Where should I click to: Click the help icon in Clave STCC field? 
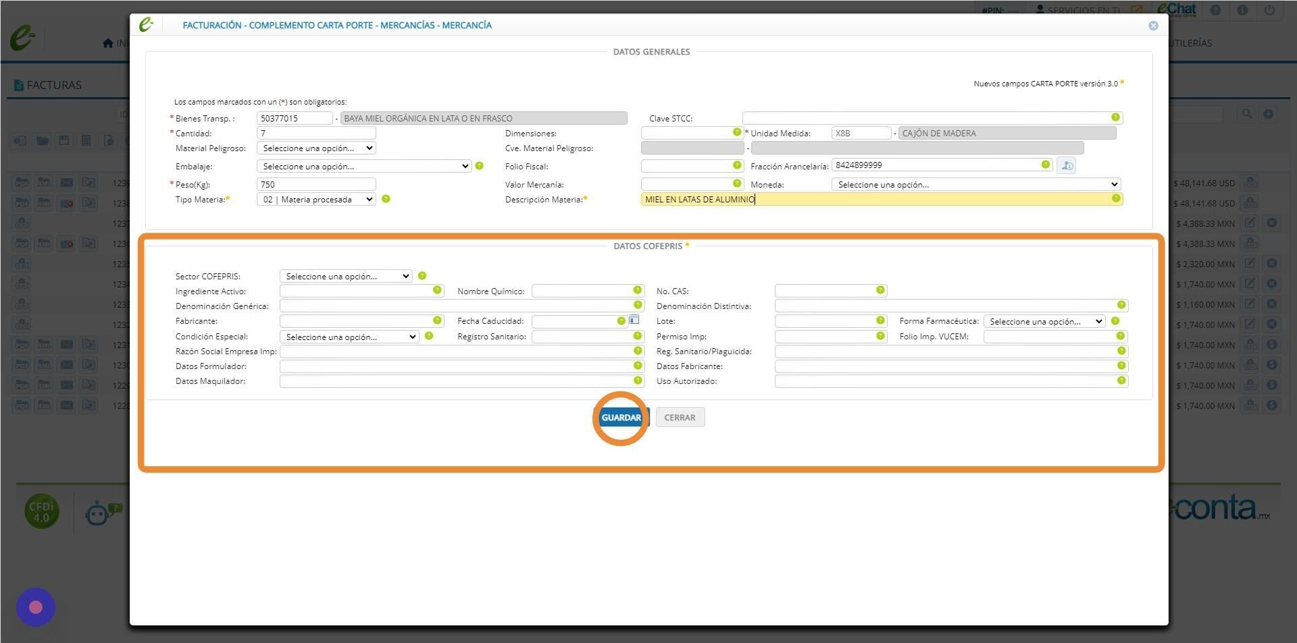(x=1115, y=117)
